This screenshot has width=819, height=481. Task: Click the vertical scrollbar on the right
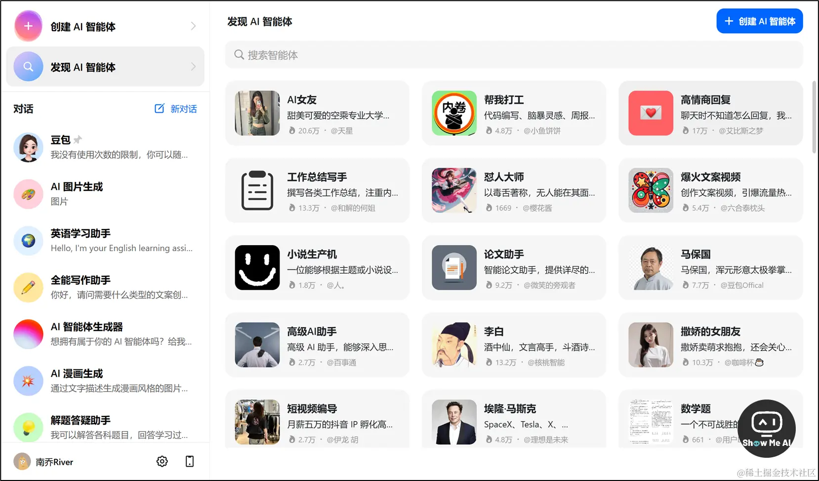tap(814, 117)
